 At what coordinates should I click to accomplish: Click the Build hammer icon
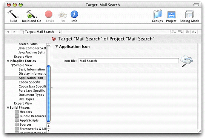(12, 14)
